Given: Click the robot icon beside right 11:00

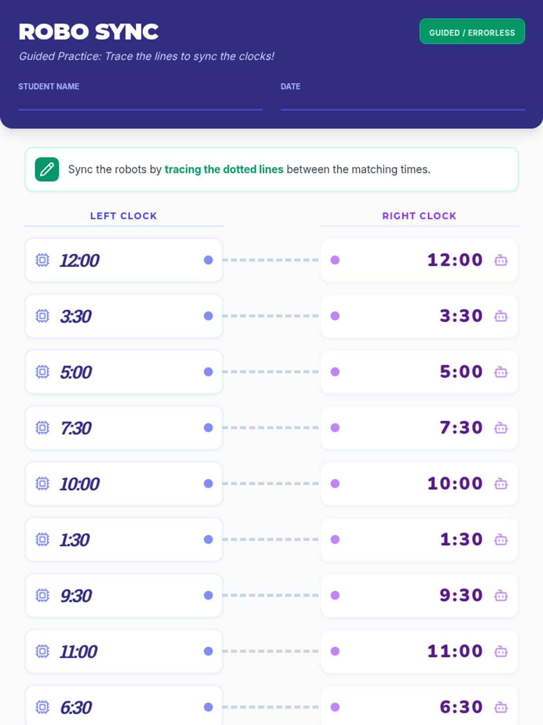Looking at the screenshot, I should click(501, 652).
